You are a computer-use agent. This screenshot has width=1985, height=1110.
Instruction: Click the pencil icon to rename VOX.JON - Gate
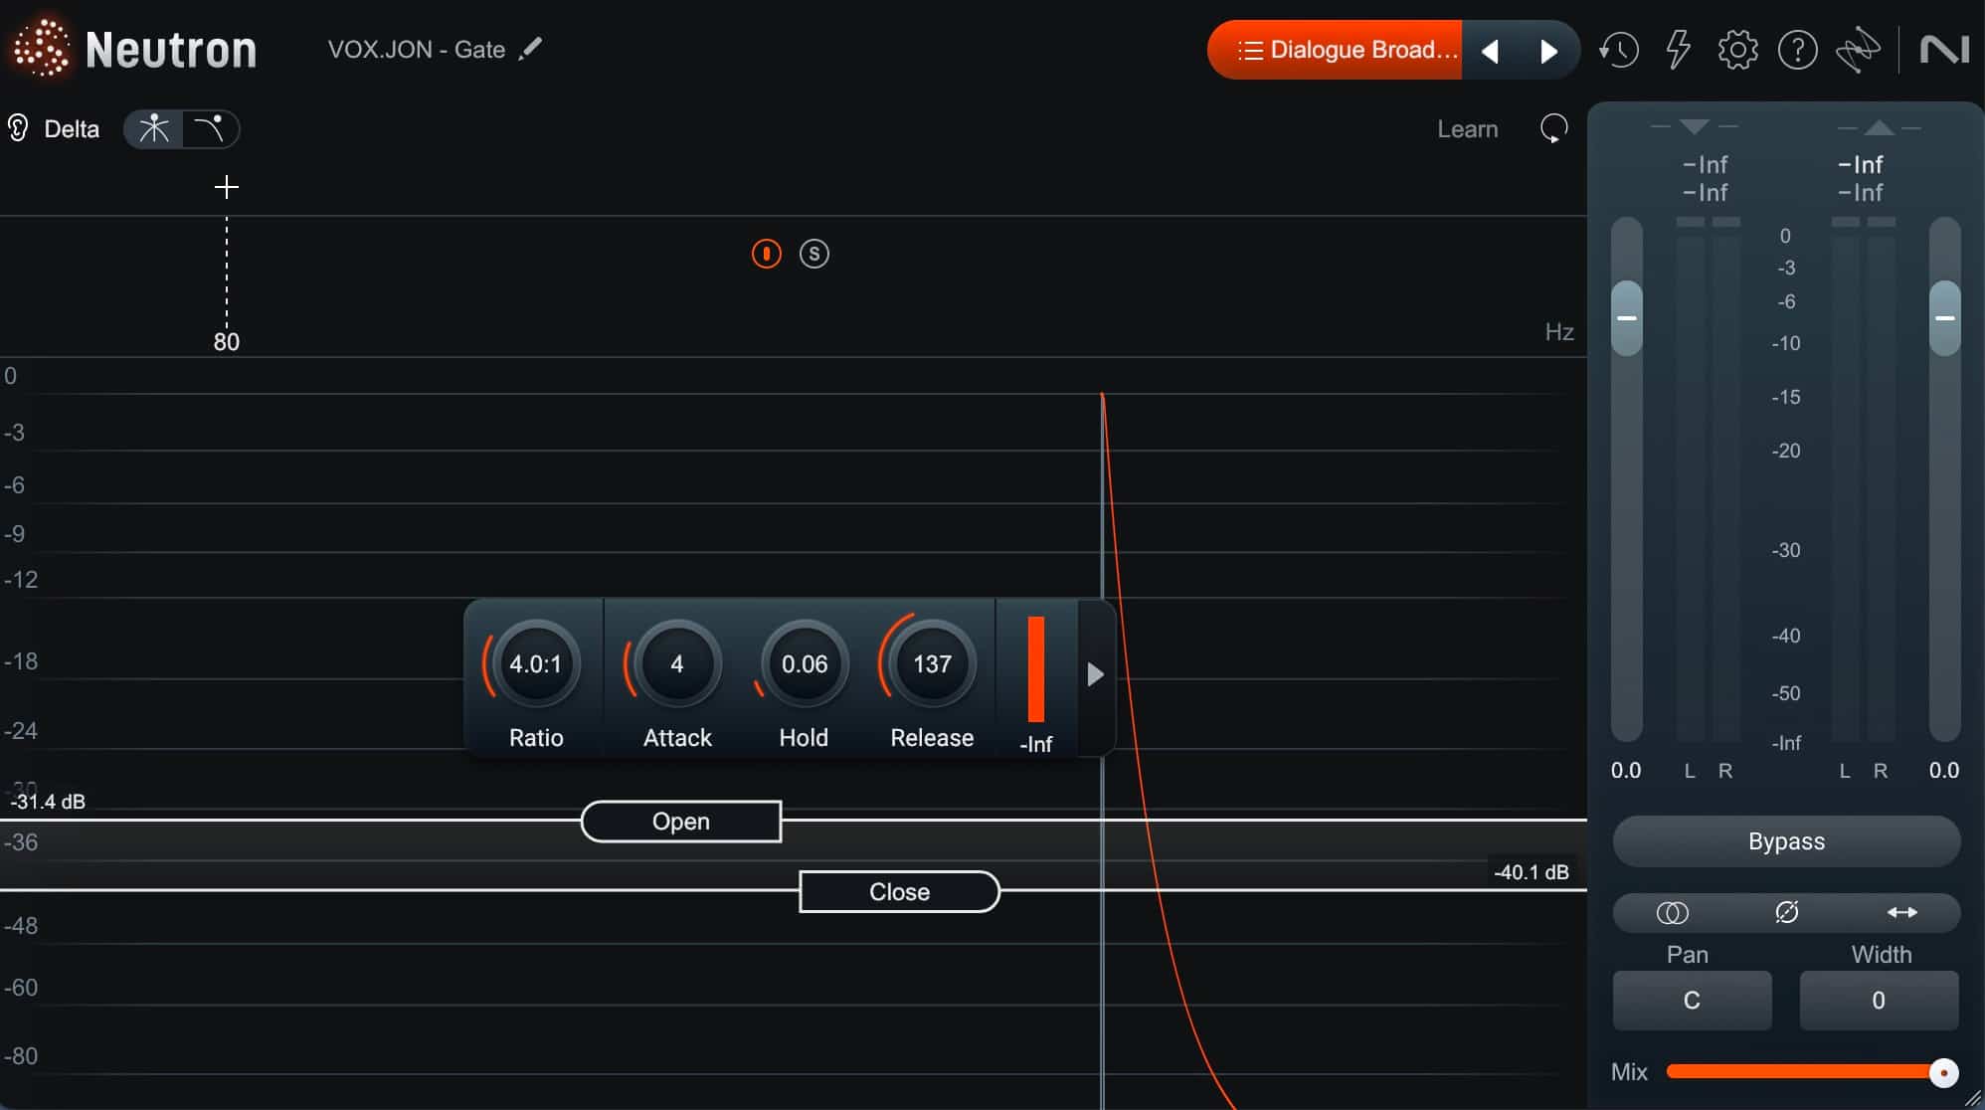[531, 49]
